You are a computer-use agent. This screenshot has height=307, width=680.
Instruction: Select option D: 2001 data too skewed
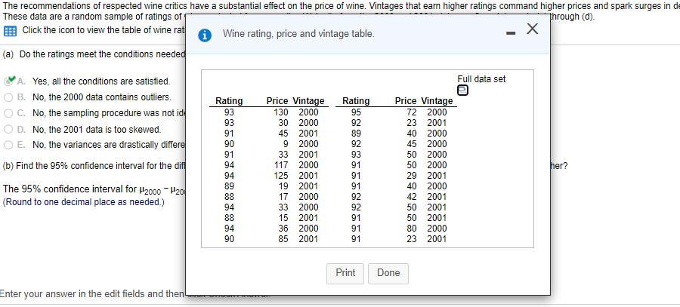point(9,129)
